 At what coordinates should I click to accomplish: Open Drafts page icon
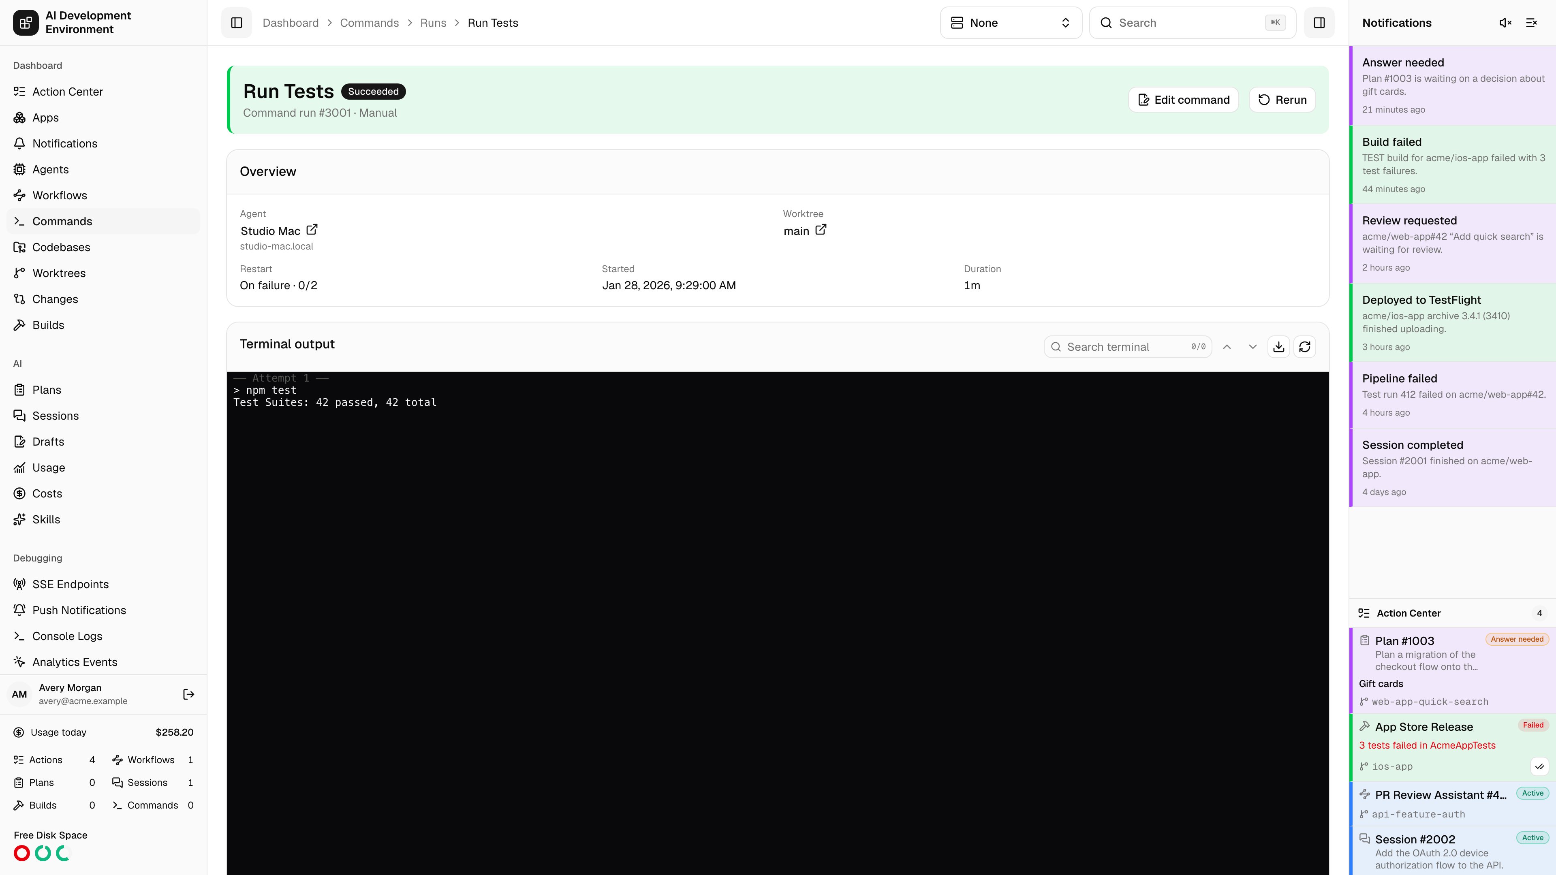[19, 442]
